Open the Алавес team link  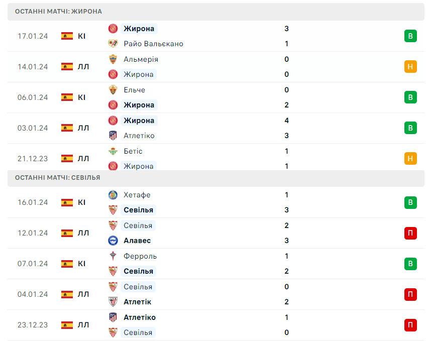(x=137, y=241)
